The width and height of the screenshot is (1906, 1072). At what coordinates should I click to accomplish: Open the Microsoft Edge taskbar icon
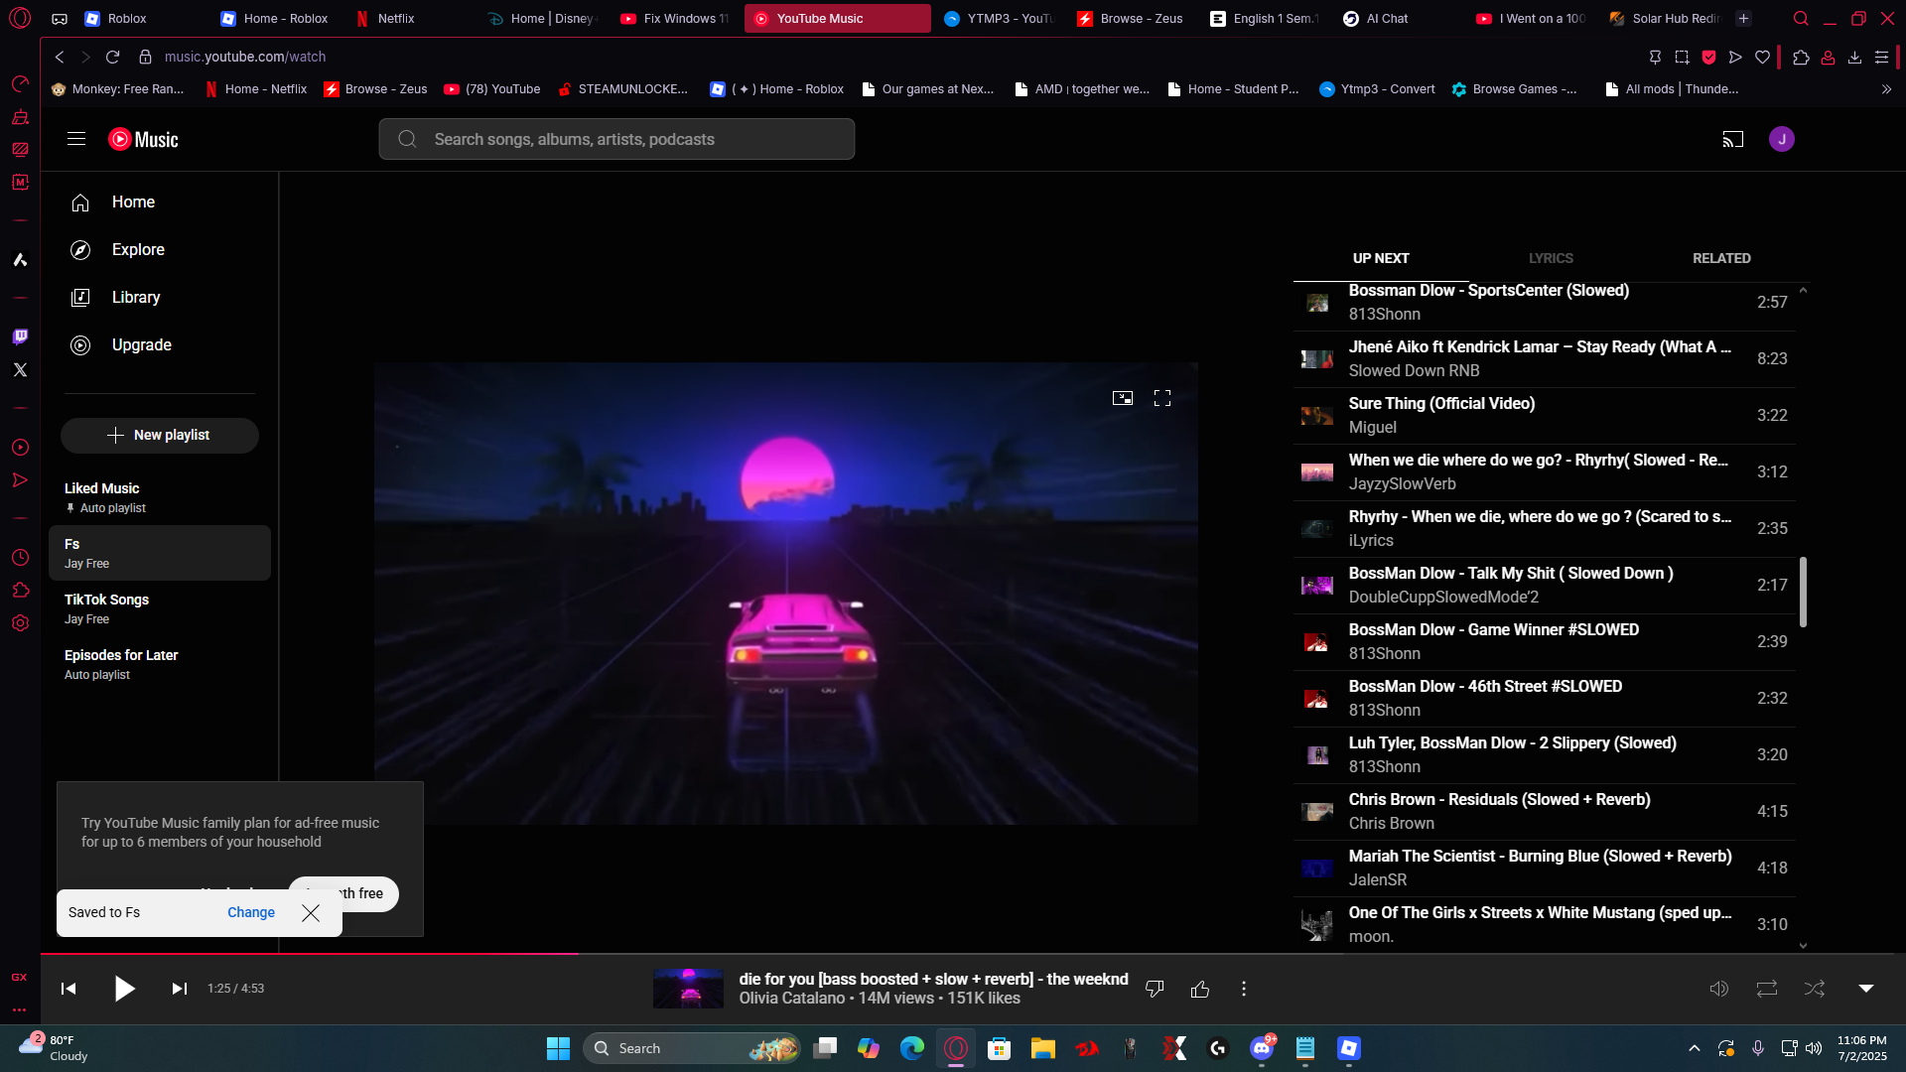(911, 1048)
